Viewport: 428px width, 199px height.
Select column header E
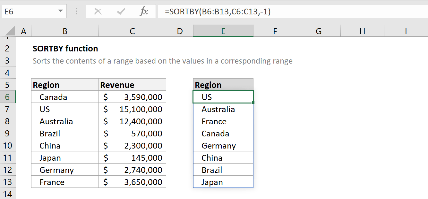pyautogui.click(x=223, y=31)
